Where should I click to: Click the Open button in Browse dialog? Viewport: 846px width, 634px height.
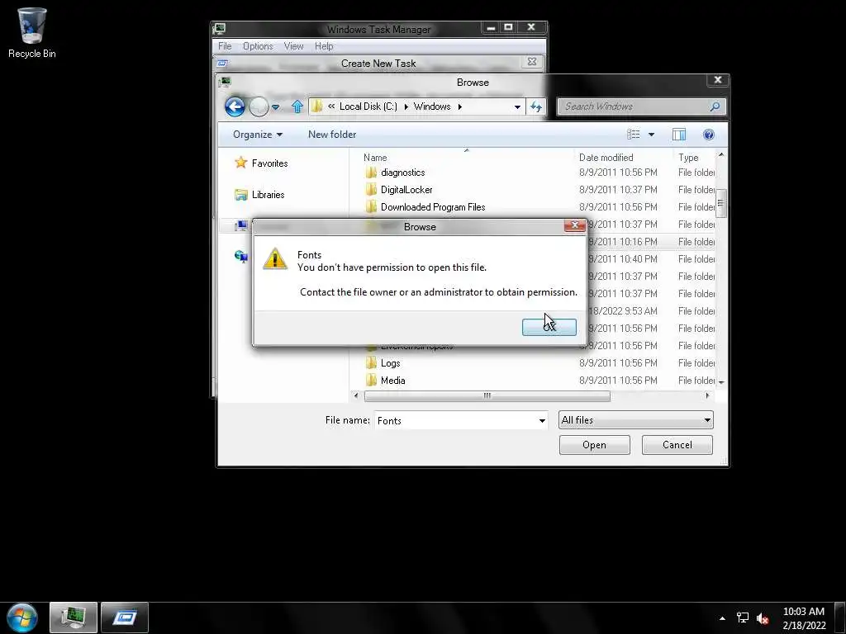(x=594, y=445)
